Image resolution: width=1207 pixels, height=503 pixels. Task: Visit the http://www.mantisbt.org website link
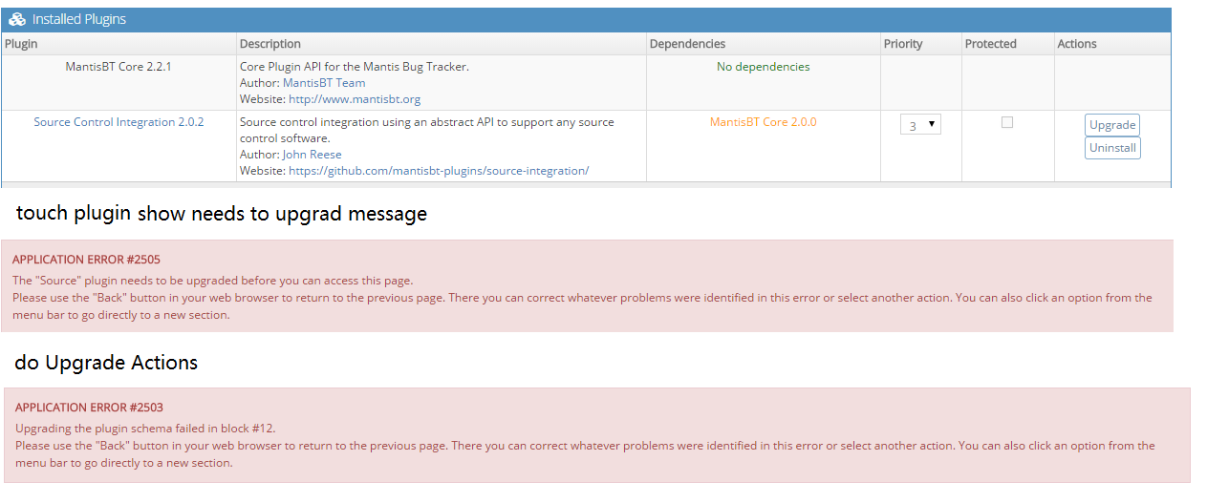pyautogui.click(x=355, y=99)
